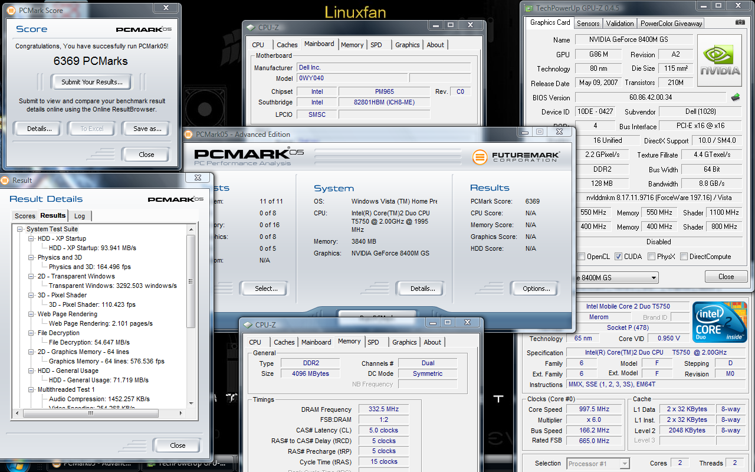The image size is (755, 472).
Task: Open Graphics tab in CPU-Z Memory window
Action: (x=405, y=342)
